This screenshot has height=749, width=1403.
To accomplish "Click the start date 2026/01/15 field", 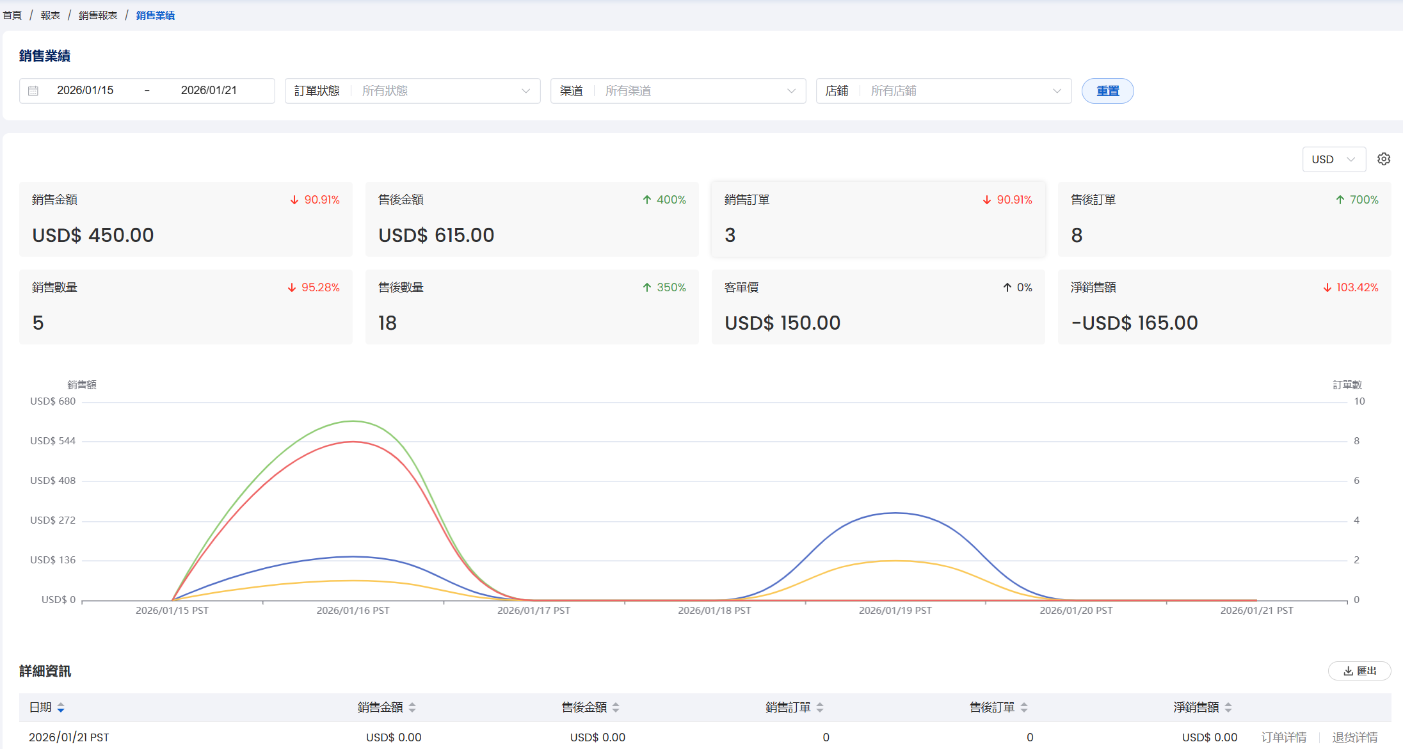I will 85,90.
